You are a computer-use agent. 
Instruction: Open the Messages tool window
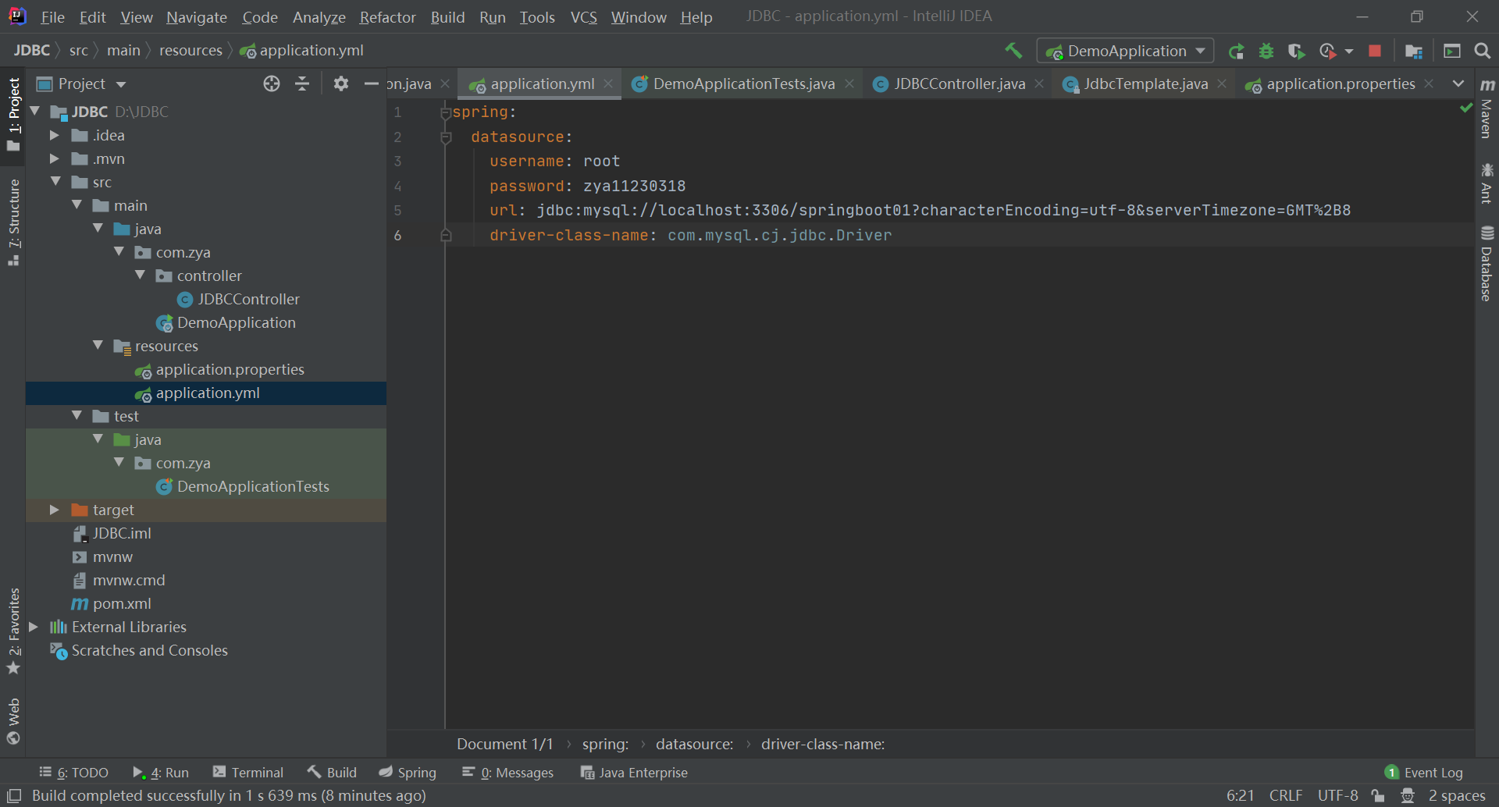click(x=507, y=772)
